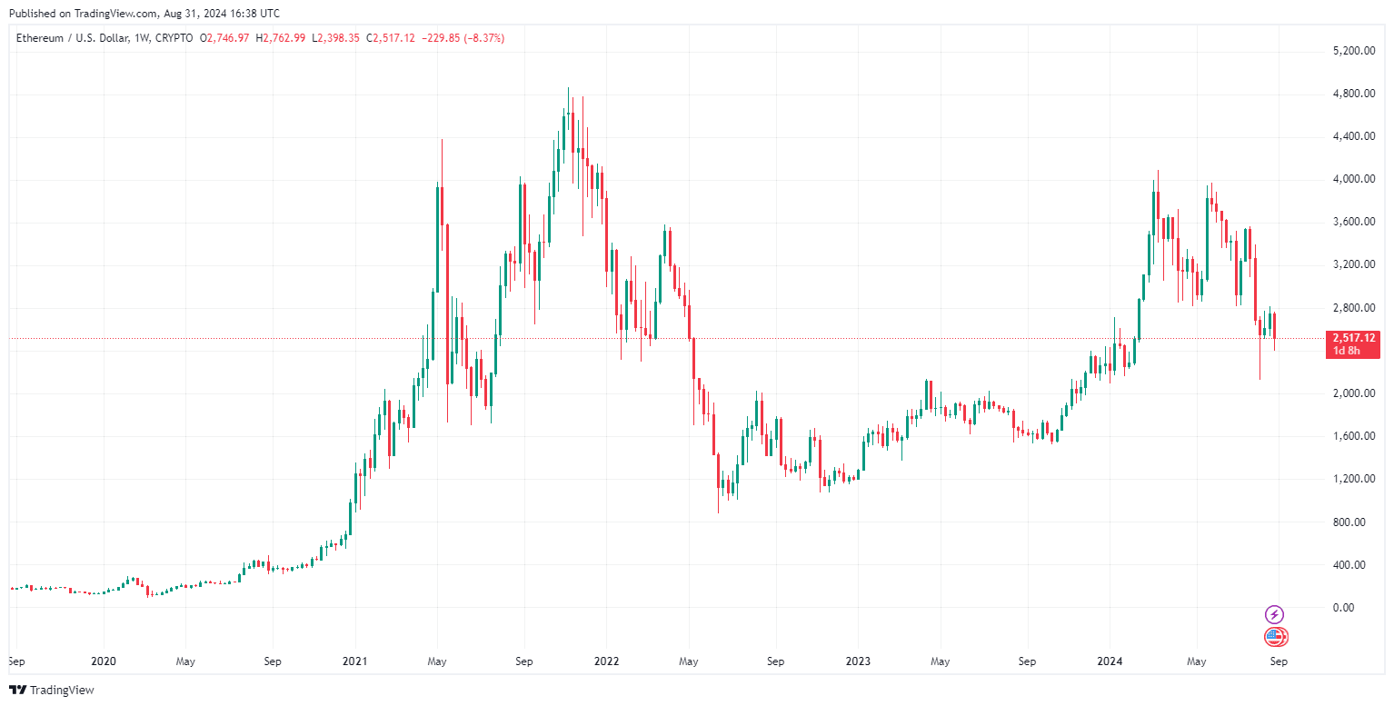
Task: Click the close value C2,517.12 in the legend
Action: click(x=391, y=38)
